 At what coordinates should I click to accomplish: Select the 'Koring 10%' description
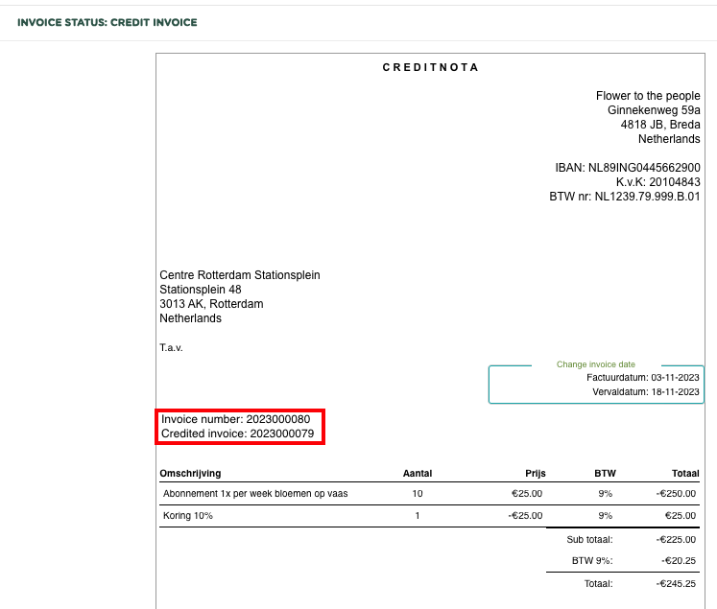187,515
